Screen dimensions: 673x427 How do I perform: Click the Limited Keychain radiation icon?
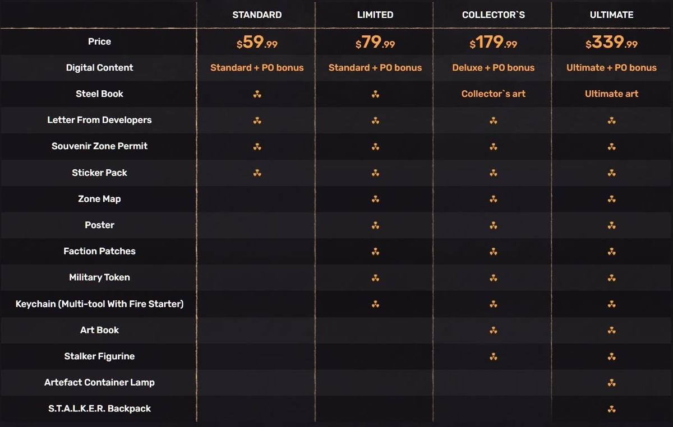point(375,304)
